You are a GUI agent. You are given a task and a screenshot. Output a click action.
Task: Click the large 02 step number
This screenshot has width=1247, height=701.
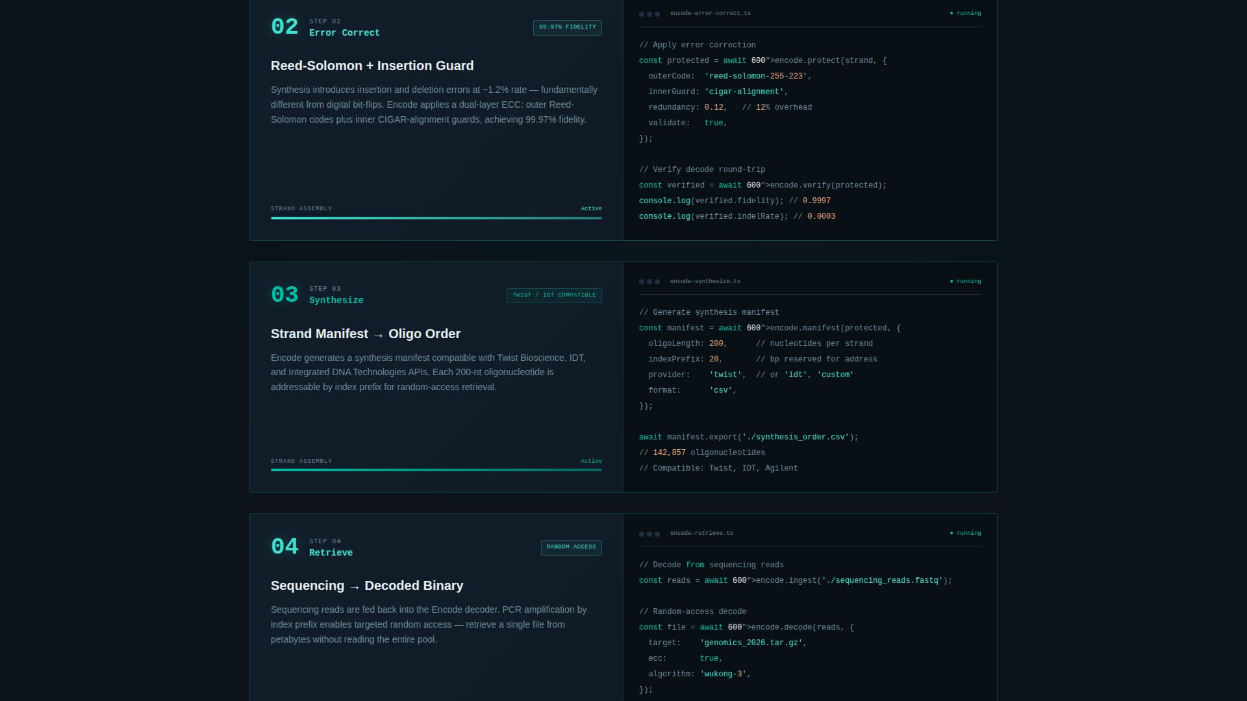click(x=284, y=27)
